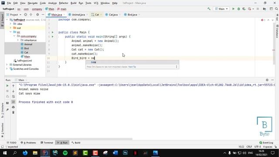Toggle scroll to end in Run console
Screen dimensions: 279x157
coord(13,102)
